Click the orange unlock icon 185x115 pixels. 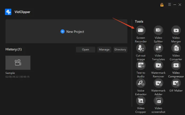click(162, 5)
